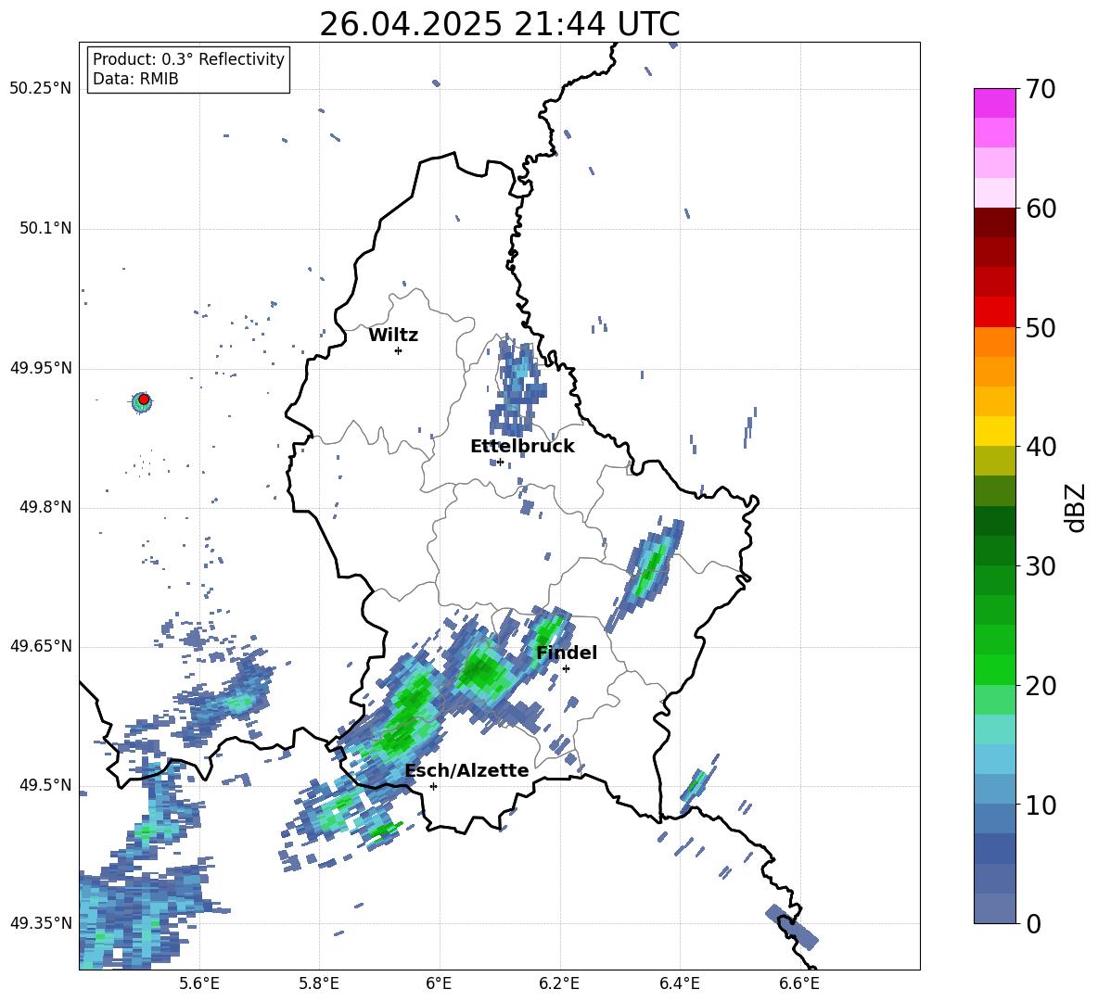The image size is (1098, 1002).
Task: Click the title 26.04.2025 21:44 UTC
Action: [x=499, y=24]
